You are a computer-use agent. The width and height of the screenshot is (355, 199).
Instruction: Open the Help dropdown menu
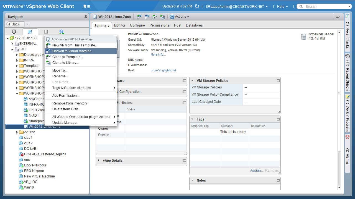point(282,6)
